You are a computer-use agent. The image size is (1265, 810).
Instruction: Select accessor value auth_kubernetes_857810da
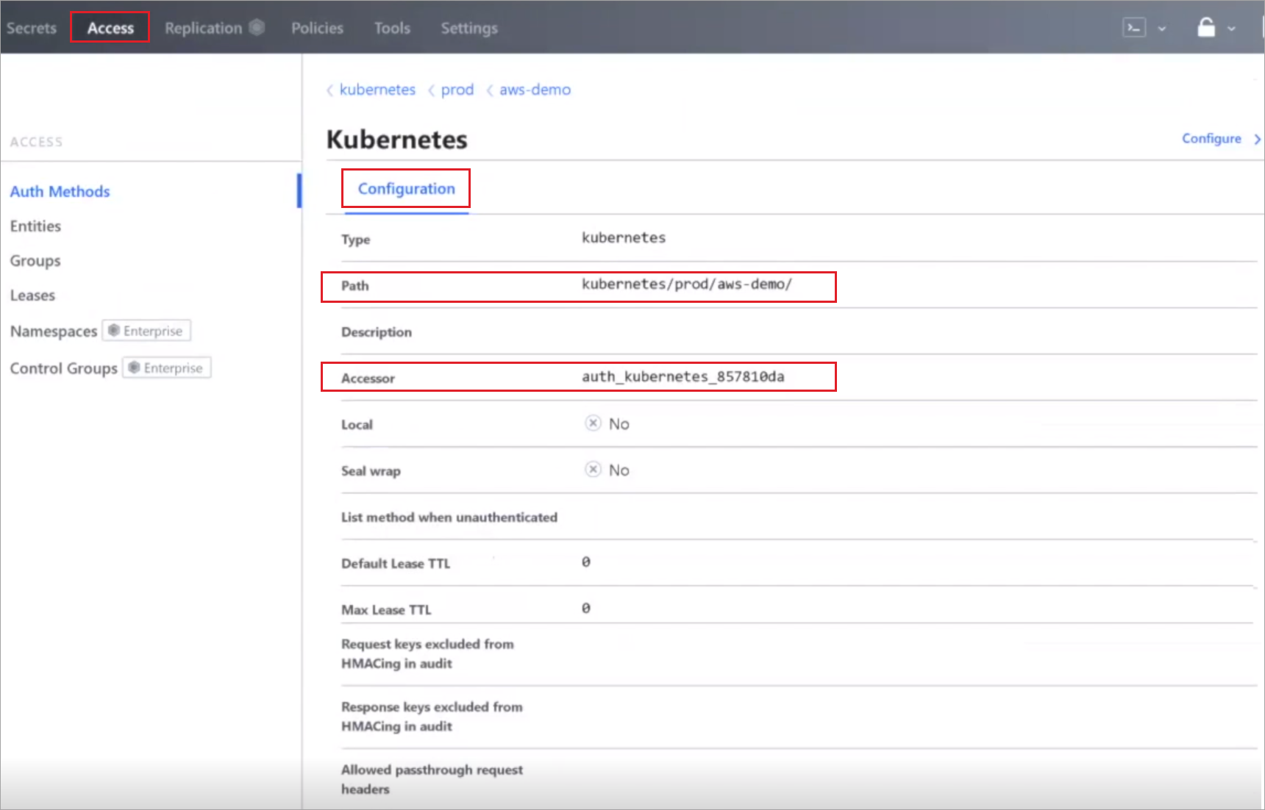pyautogui.click(x=683, y=376)
